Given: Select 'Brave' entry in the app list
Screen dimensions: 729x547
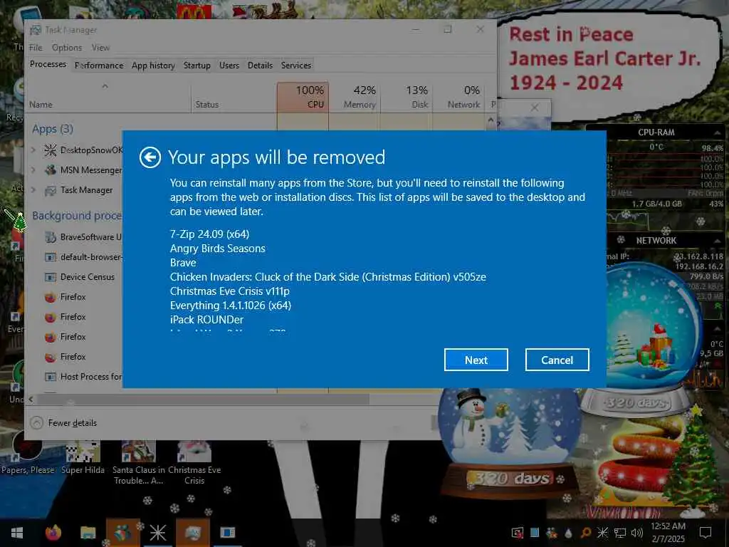Looking at the screenshot, I should click(x=183, y=262).
